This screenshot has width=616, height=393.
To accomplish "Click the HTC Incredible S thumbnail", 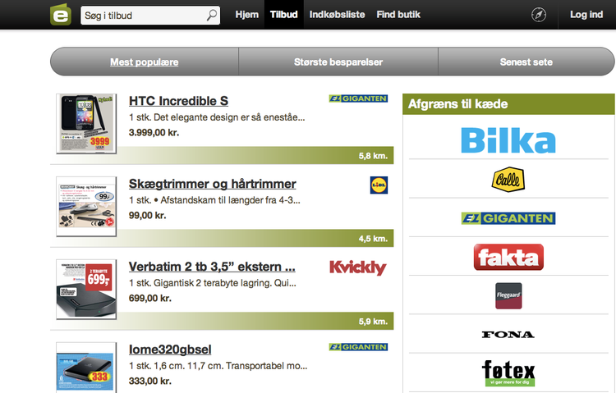I will click(86, 123).
